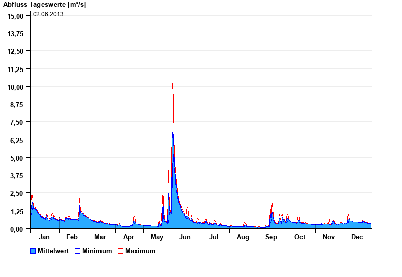This screenshot has width=402, height=277.
Task: Click the Feb month label
Action: pos(72,237)
